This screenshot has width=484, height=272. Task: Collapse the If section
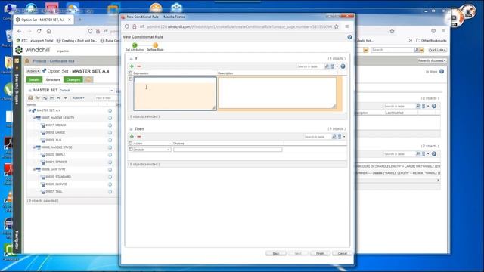click(x=131, y=59)
